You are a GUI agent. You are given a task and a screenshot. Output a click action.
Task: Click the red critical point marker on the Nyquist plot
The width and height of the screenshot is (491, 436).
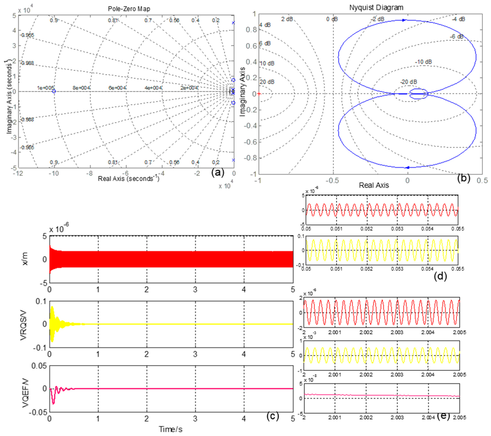coord(258,93)
